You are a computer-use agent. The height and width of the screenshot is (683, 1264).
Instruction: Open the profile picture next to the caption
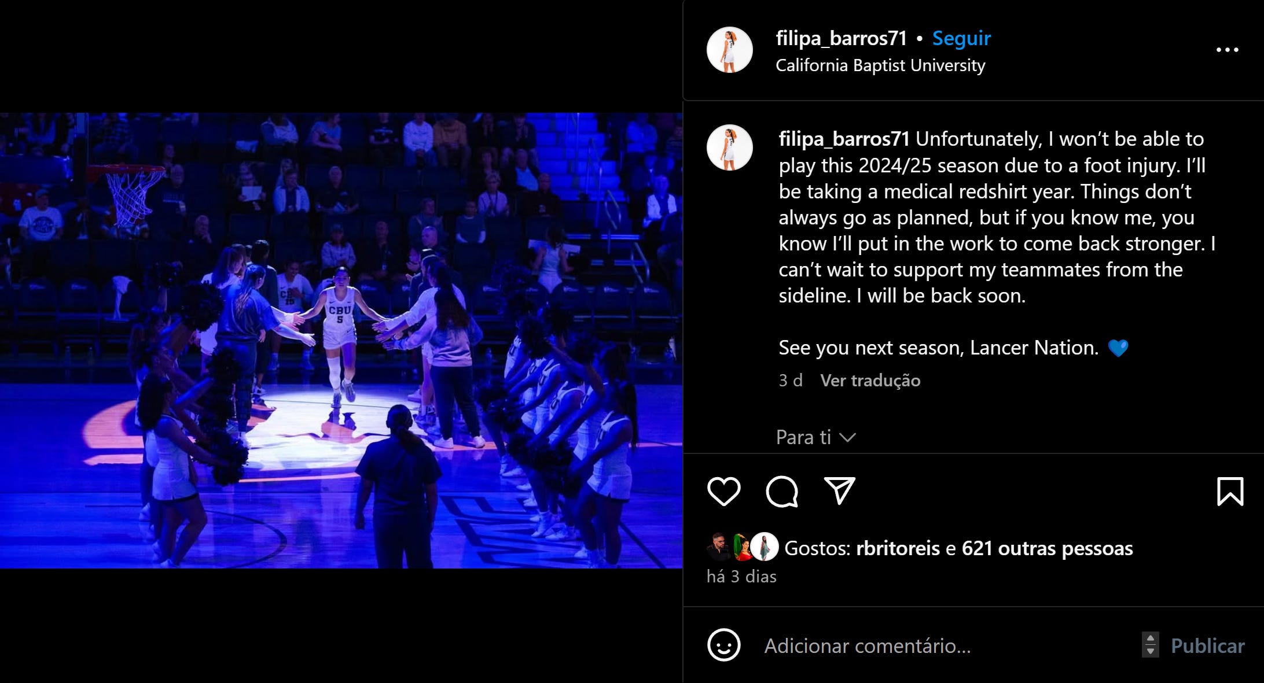click(x=729, y=147)
